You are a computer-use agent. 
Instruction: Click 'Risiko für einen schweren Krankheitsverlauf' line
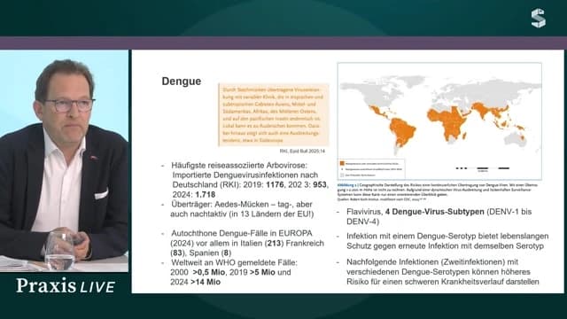click(x=443, y=282)
